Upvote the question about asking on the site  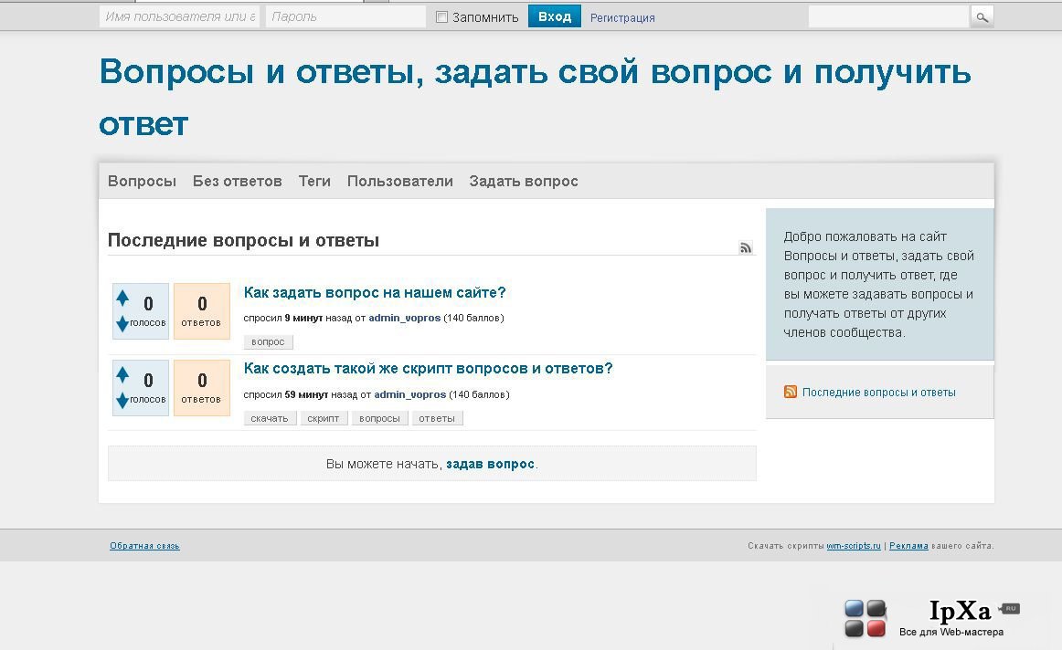point(122,297)
